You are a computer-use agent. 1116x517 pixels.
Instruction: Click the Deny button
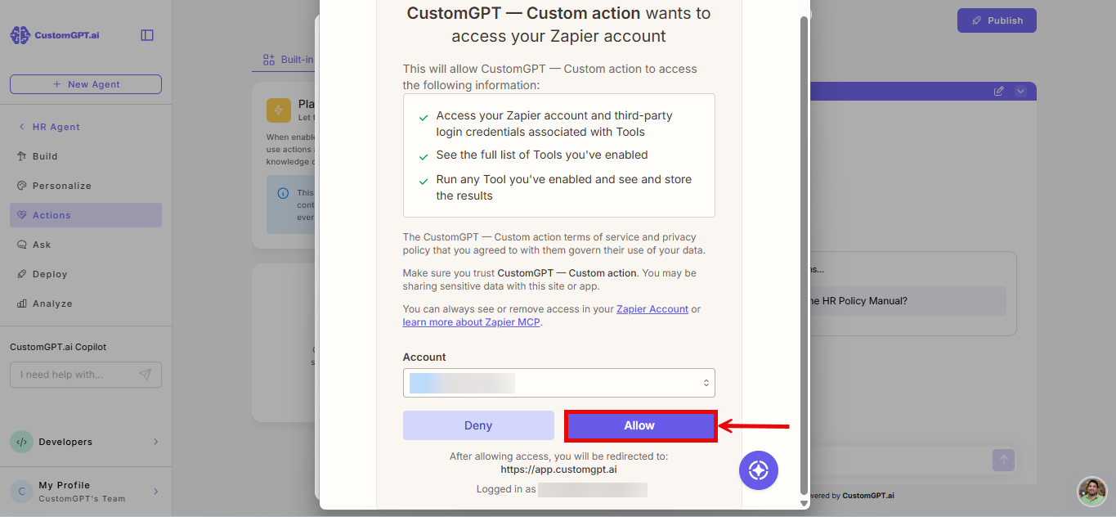(x=478, y=425)
